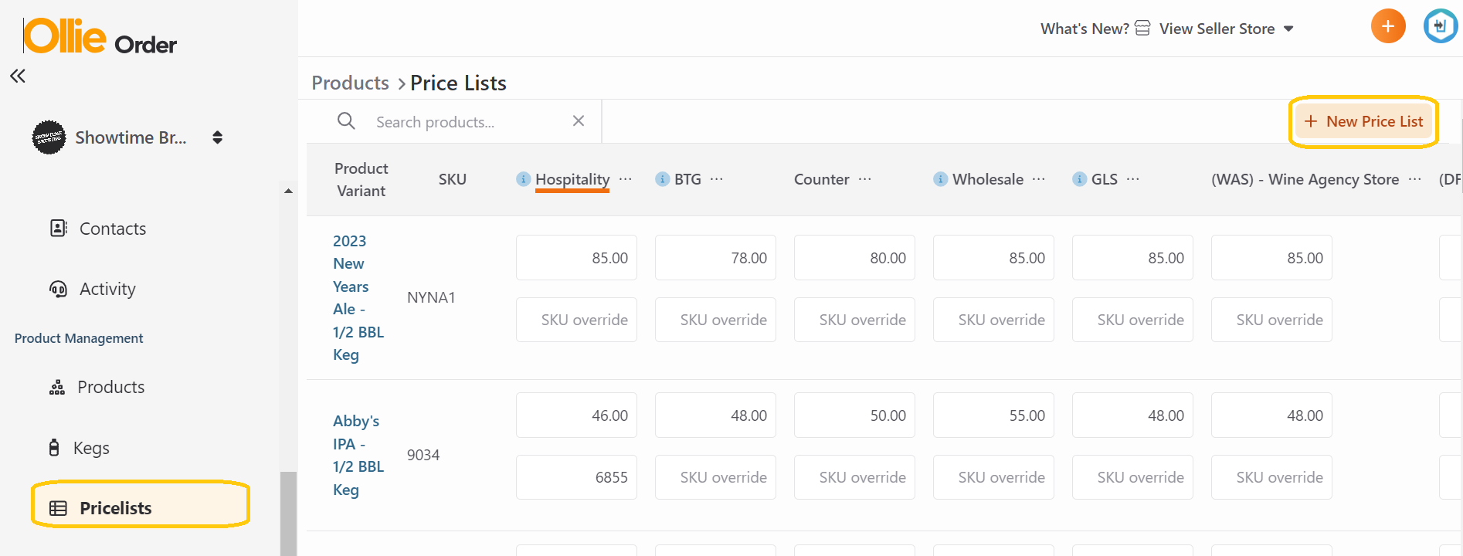
Task: Open 2023 New Years Ale product link
Action: 358,297
